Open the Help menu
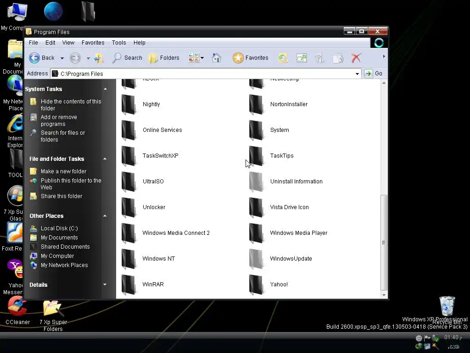The image size is (470, 353). [140, 43]
